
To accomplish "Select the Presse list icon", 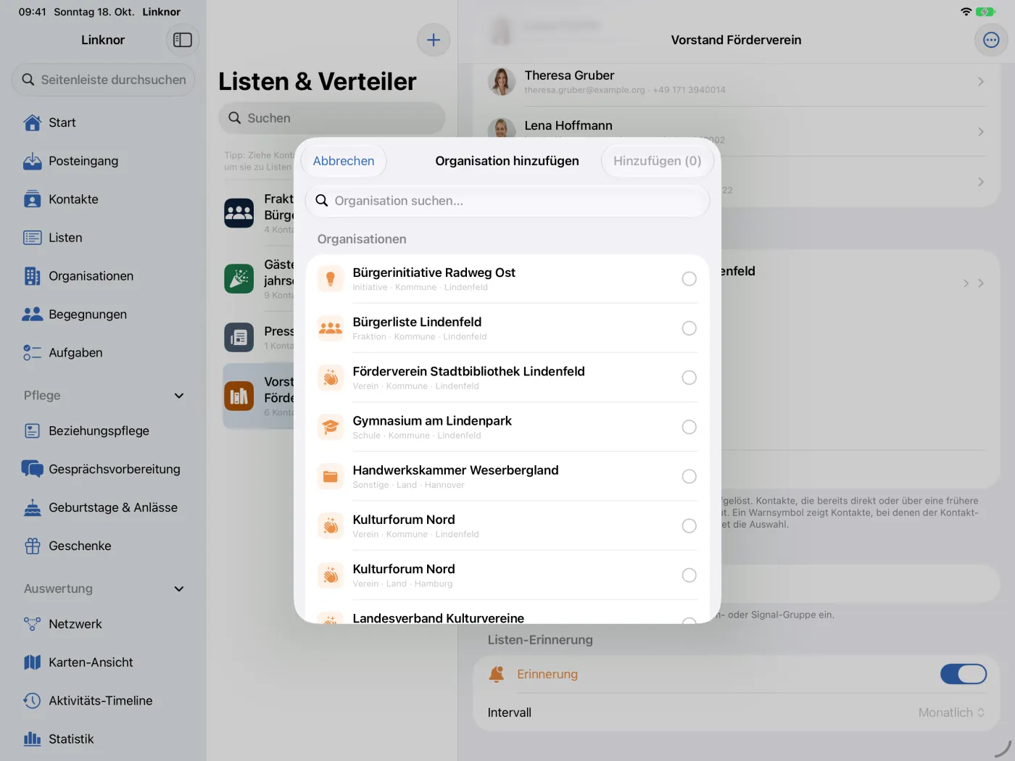I will [239, 337].
